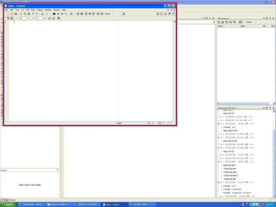Click the Paste icon in Editor toolbar
Viewport: 276px width, 207px height.
coord(28,14)
